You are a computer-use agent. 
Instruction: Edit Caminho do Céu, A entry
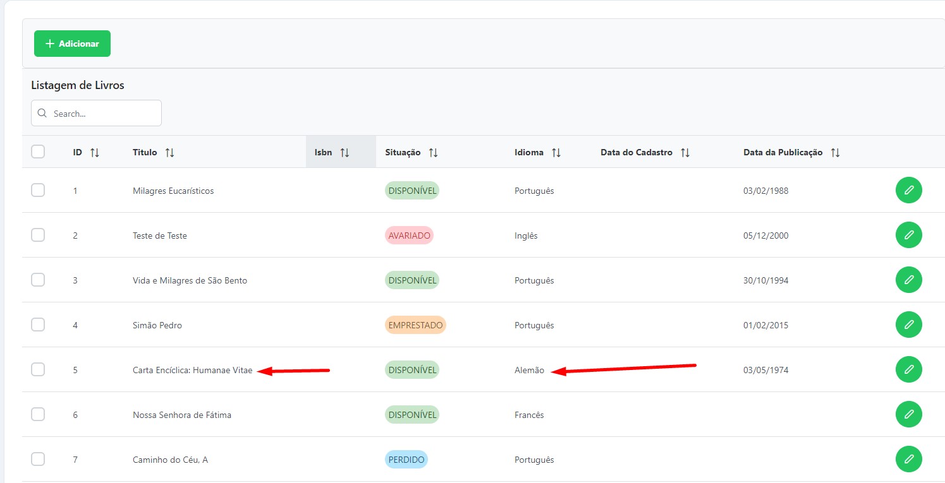(909, 459)
